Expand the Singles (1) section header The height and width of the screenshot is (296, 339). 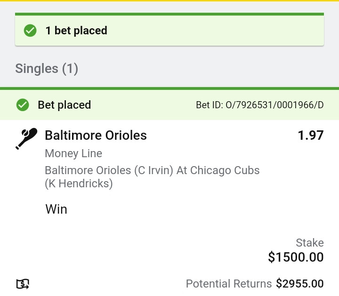[x=47, y=69]
